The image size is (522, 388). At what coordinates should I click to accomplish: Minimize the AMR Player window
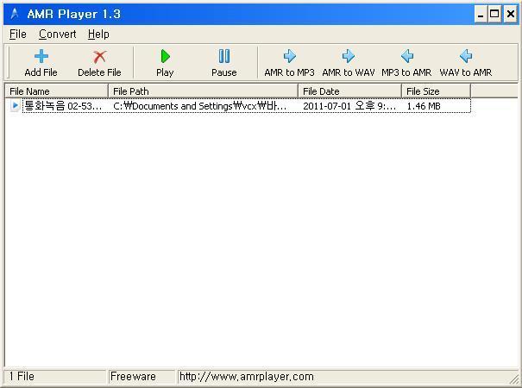click(481, 15)
